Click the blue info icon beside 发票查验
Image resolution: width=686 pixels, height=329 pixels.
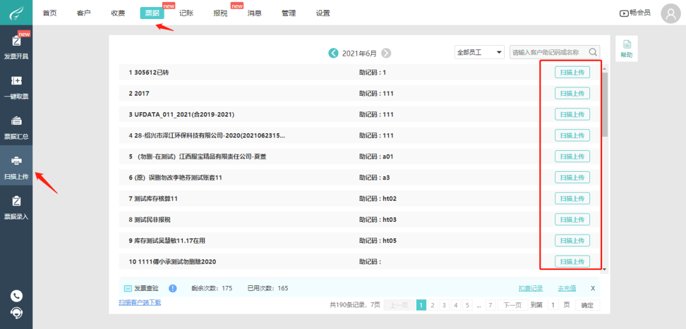click(173, 288)
